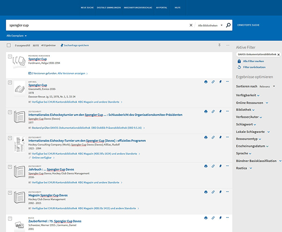
Task: Pin the offizielles Programm record
Action: (x=220, y=137)
